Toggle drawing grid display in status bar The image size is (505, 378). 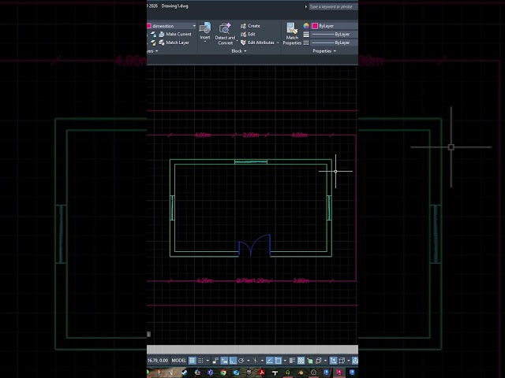tap(192, 361)
